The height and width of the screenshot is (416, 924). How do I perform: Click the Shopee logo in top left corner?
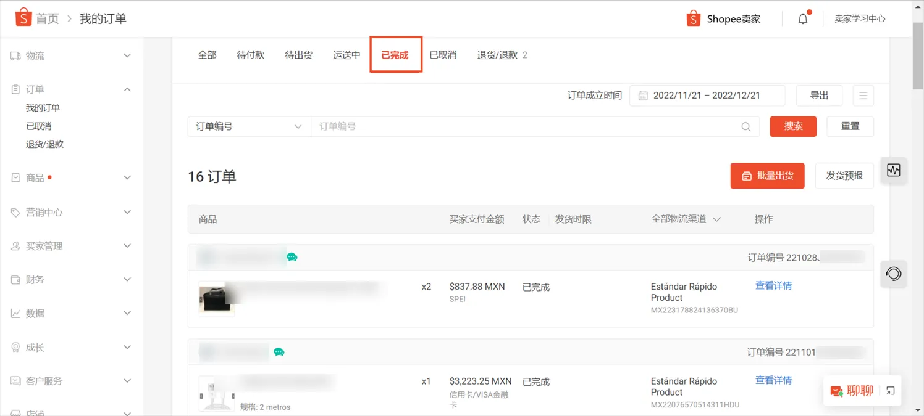pos(23,18)
